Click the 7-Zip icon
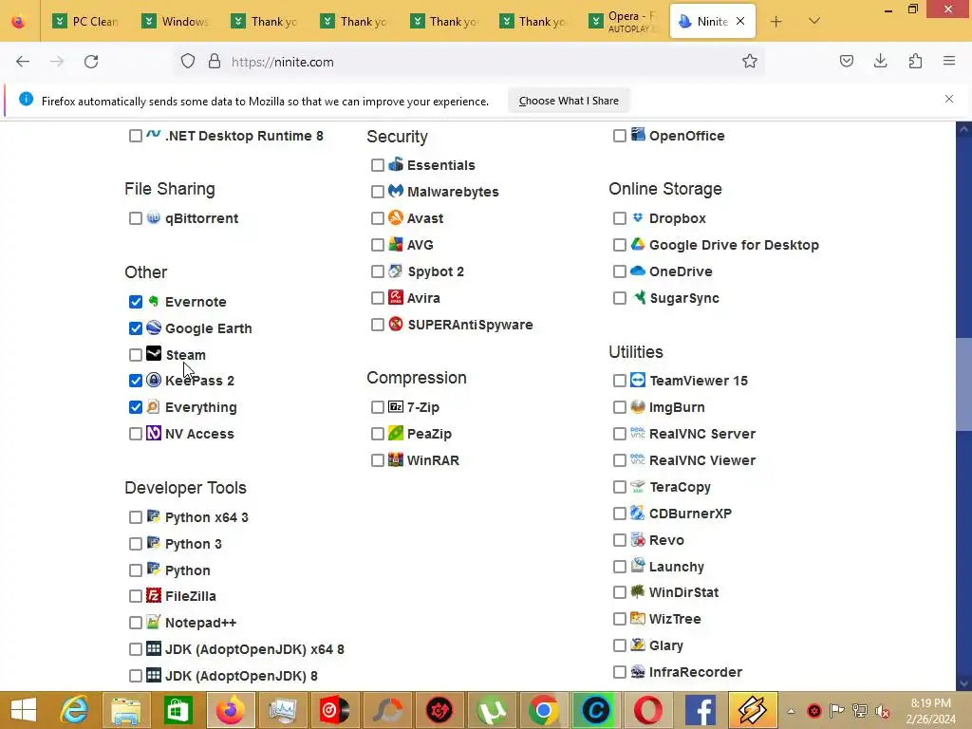 [x=396, y=406]
